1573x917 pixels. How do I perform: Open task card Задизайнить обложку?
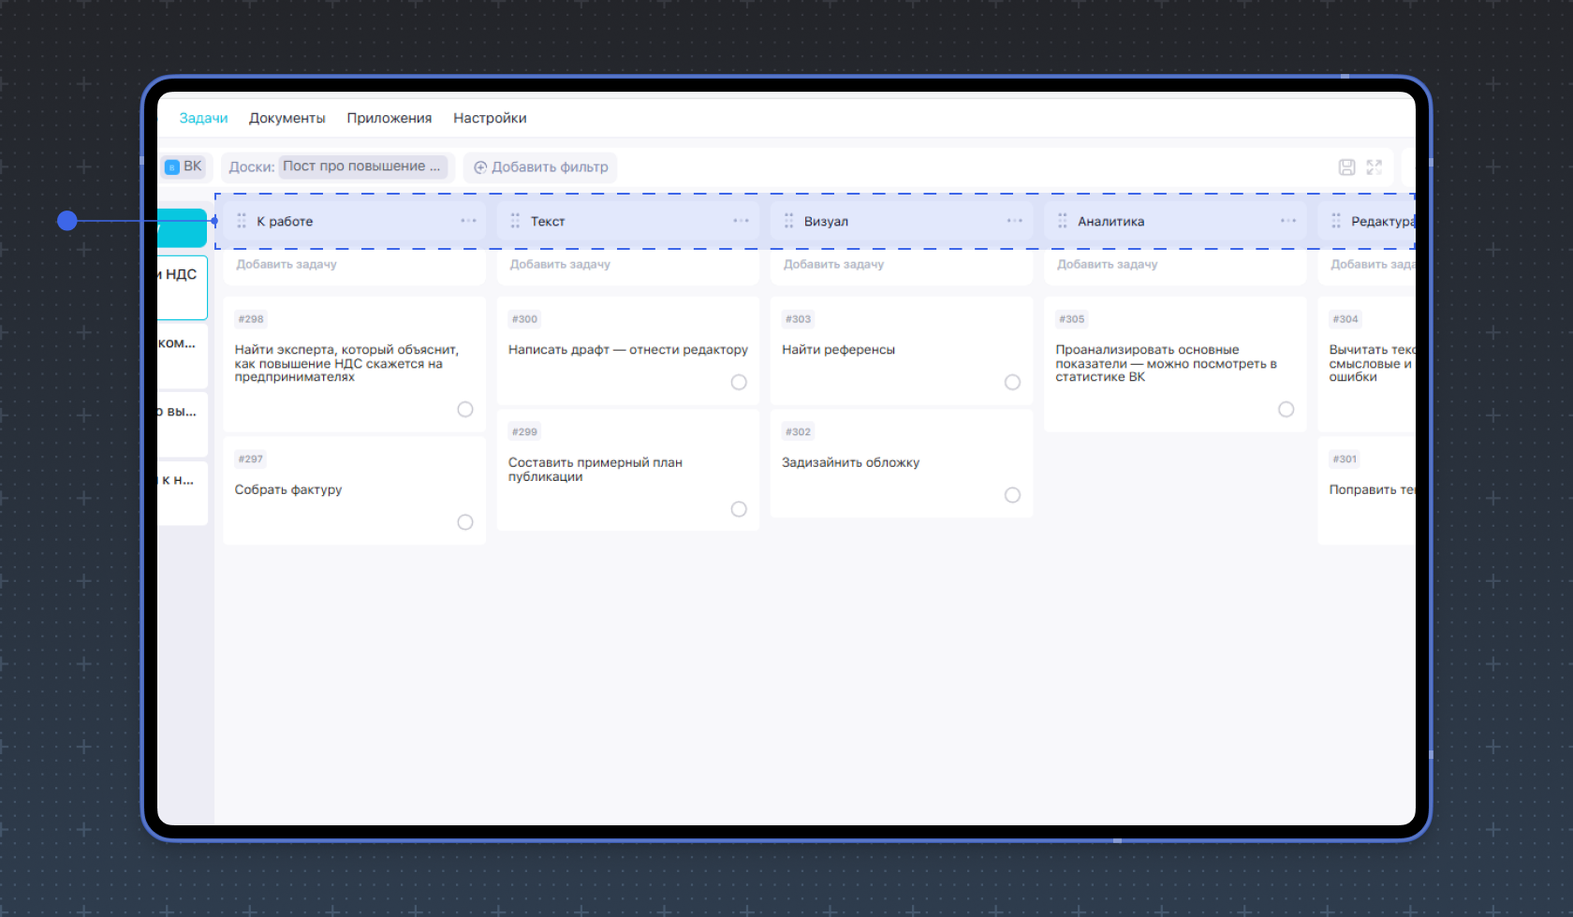click(x=901, y=463)
